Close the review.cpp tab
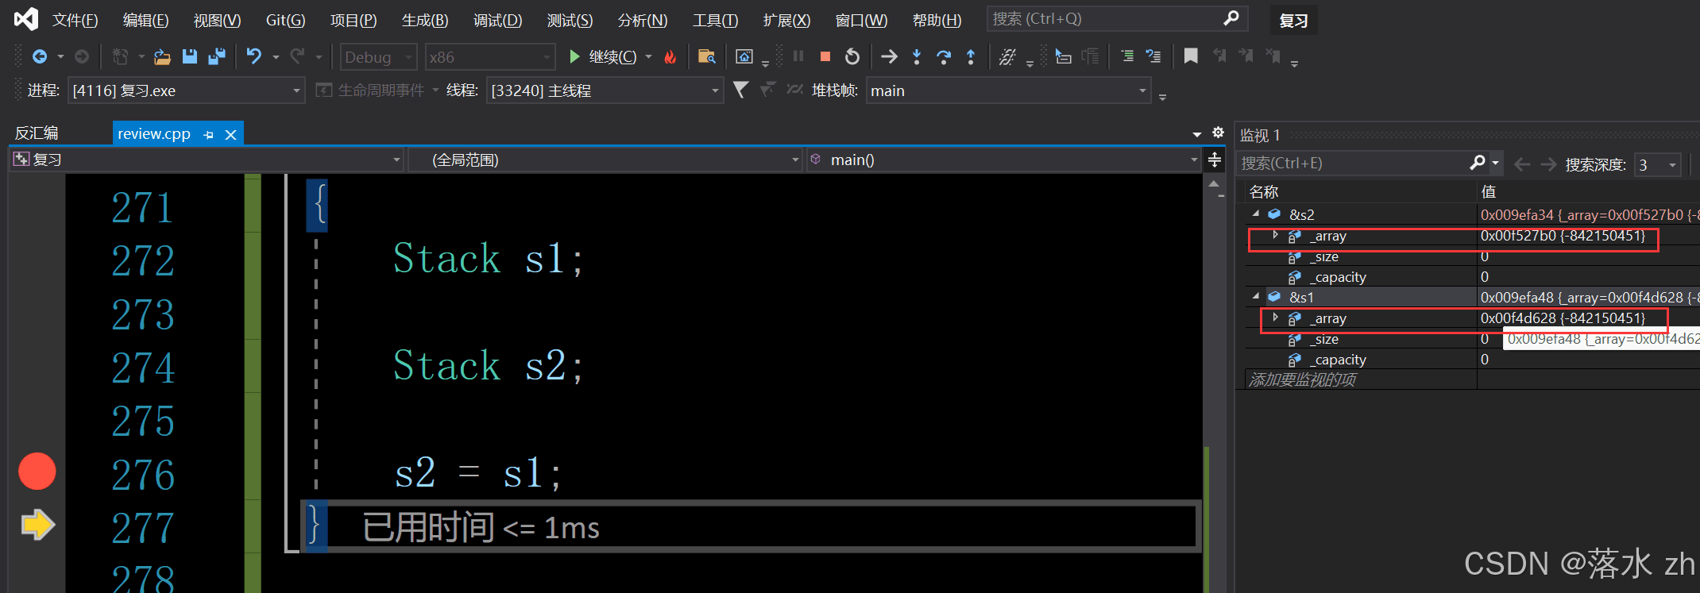This screenshot has height=593, width=1700. (x=231, y=135)
